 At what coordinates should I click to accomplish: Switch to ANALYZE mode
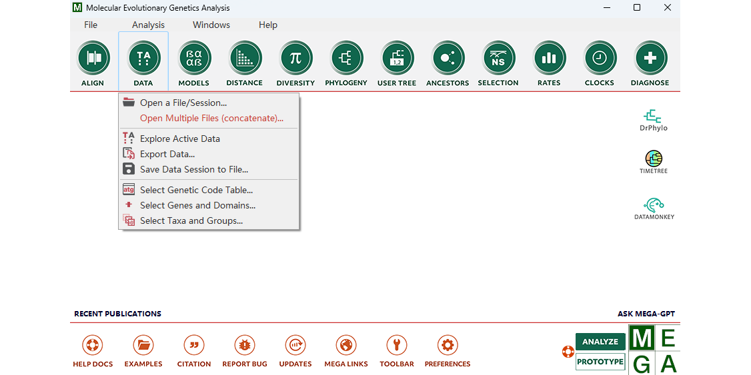pyautogui.click(x=600, y=342)
